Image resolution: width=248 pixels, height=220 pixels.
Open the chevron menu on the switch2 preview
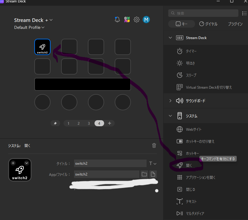coord(26,163)
